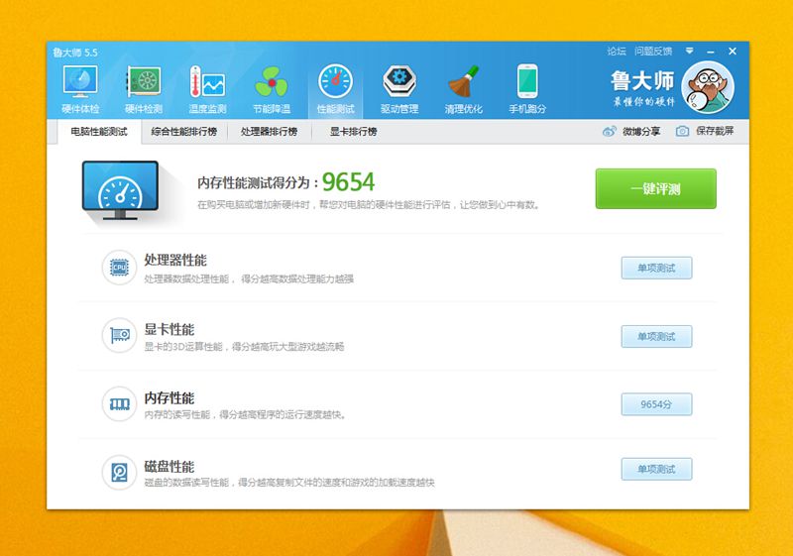Open the title bar dropdown menu arrow
Image resolution: width=793 pixels, height=556 pixels.
coord(689,51)
